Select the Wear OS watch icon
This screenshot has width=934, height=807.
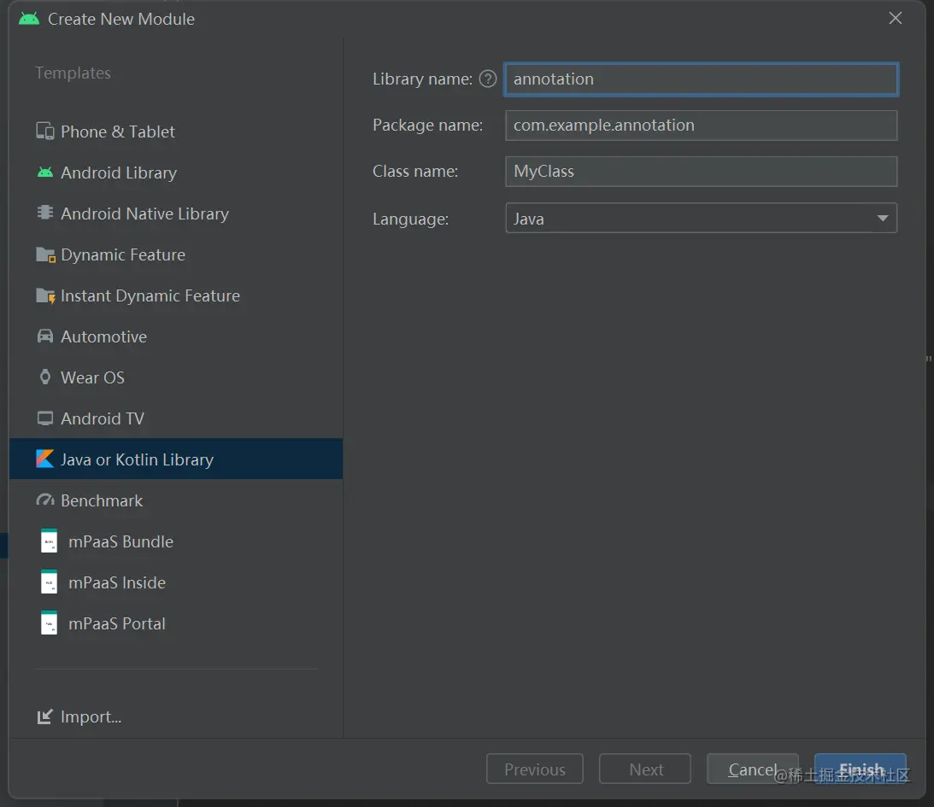[45, 377]
